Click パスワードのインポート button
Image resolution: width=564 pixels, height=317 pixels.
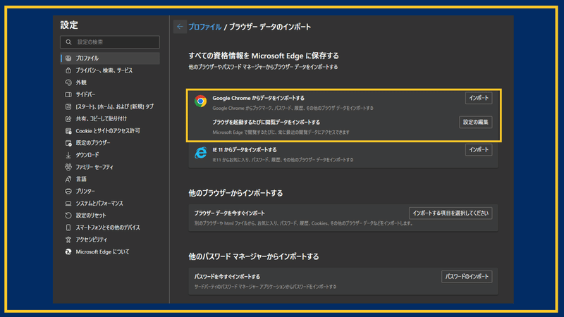[467, 277]
